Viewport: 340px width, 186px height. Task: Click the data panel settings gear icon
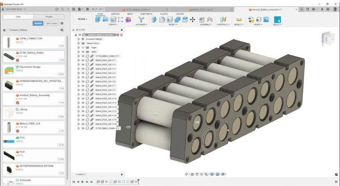[62, 24]
